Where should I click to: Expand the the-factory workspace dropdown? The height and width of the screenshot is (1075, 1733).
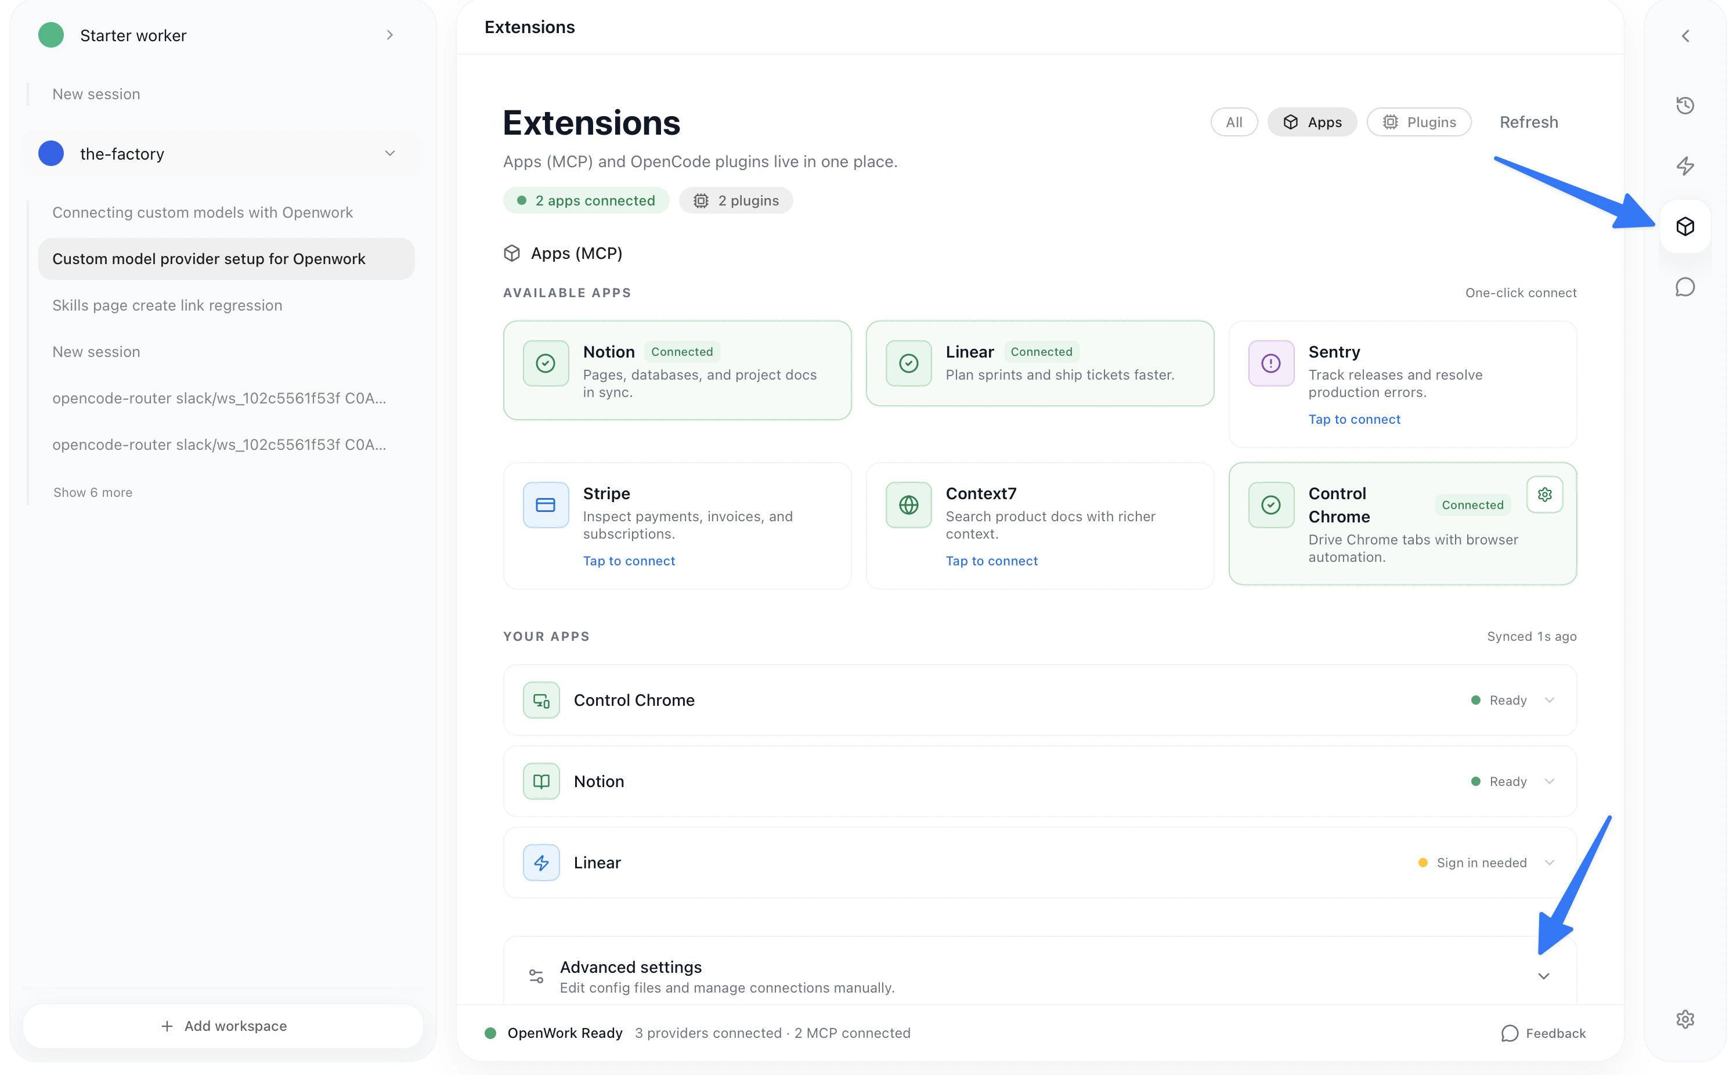(389, 152)
